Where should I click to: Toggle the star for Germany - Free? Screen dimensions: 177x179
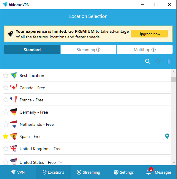(6, 112)
